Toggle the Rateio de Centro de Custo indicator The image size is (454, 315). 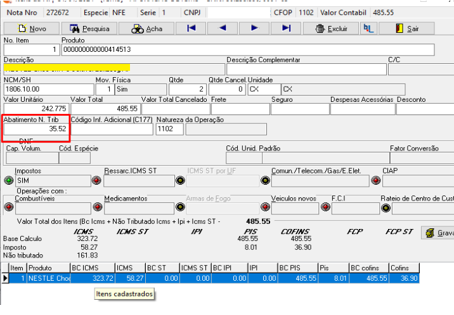[x=386, y=208]
